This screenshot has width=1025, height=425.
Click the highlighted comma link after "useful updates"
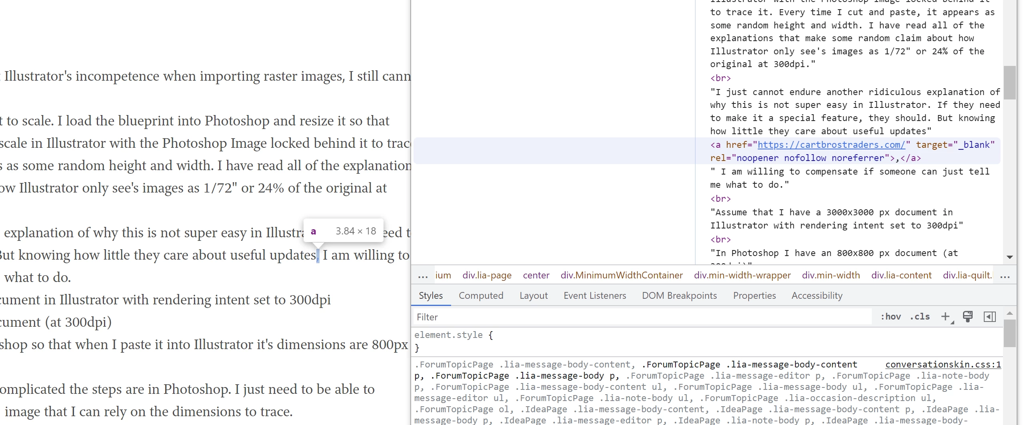pos(318,255)
